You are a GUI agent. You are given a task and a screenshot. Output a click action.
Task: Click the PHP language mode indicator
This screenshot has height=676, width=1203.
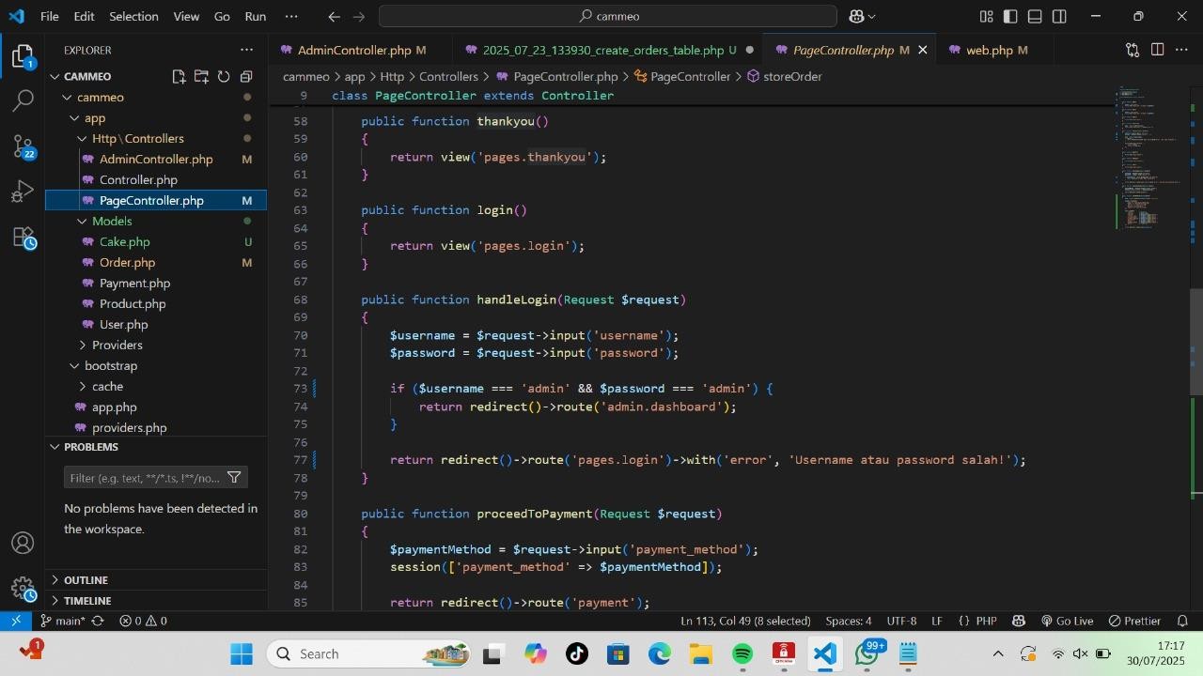point(986,621)
